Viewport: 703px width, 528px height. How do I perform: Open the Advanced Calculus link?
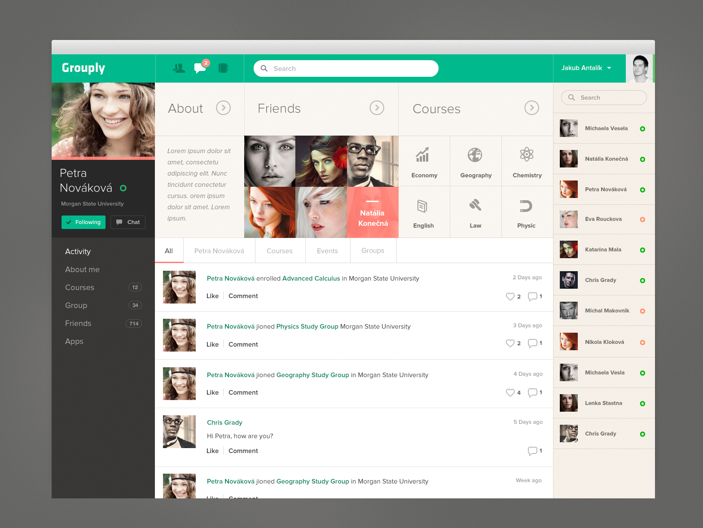click(311, 278)
